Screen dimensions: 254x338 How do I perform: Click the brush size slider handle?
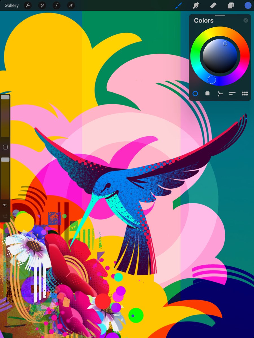5,97
